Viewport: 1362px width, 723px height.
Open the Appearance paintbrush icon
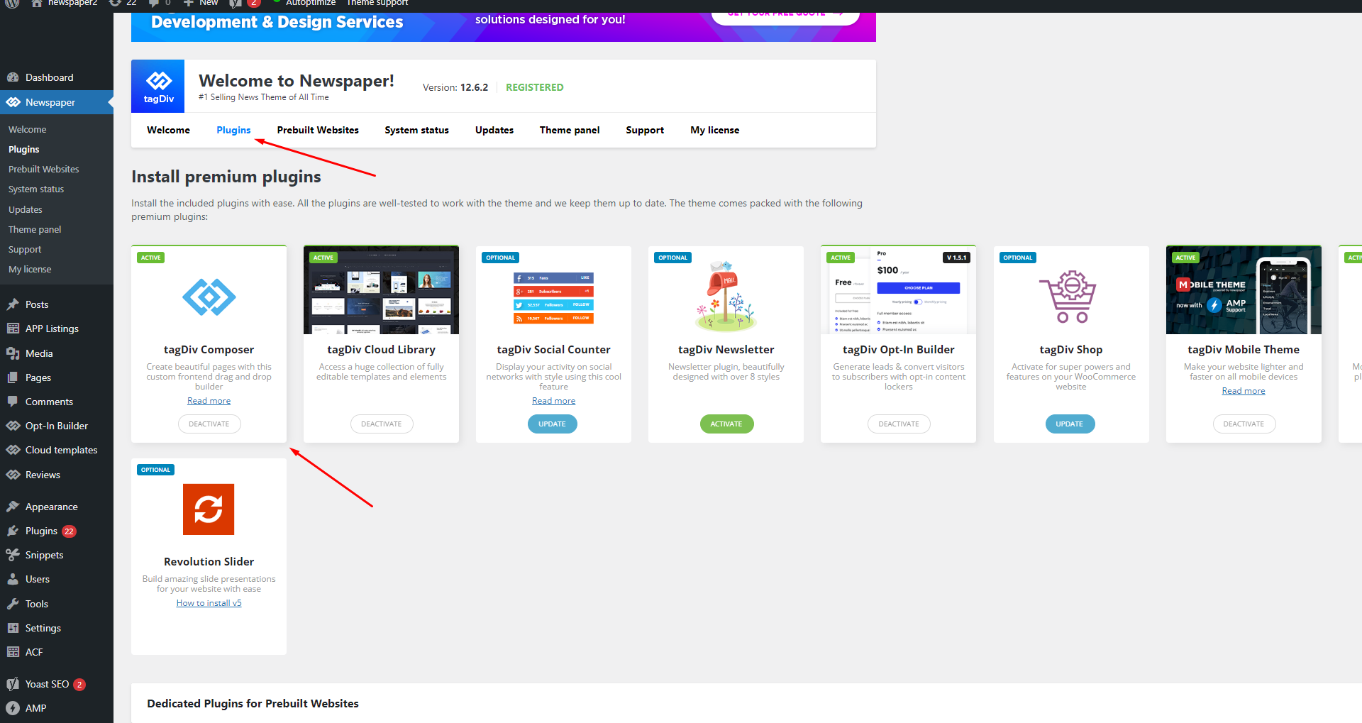pyautogui.click(x=13, y=507)
